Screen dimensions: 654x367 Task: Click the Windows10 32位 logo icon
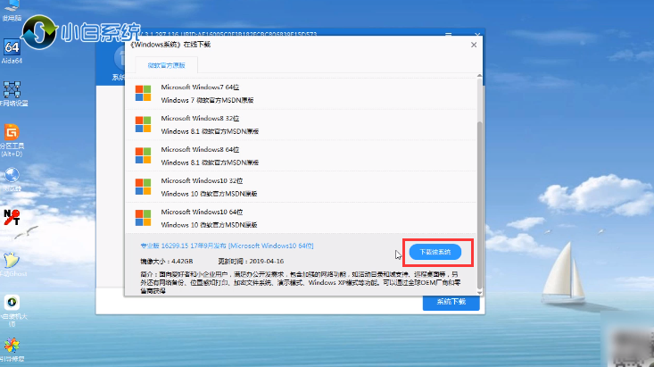(143, 187)
